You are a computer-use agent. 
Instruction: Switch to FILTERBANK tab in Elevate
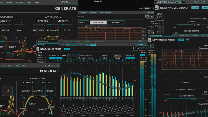coord(116,23)
